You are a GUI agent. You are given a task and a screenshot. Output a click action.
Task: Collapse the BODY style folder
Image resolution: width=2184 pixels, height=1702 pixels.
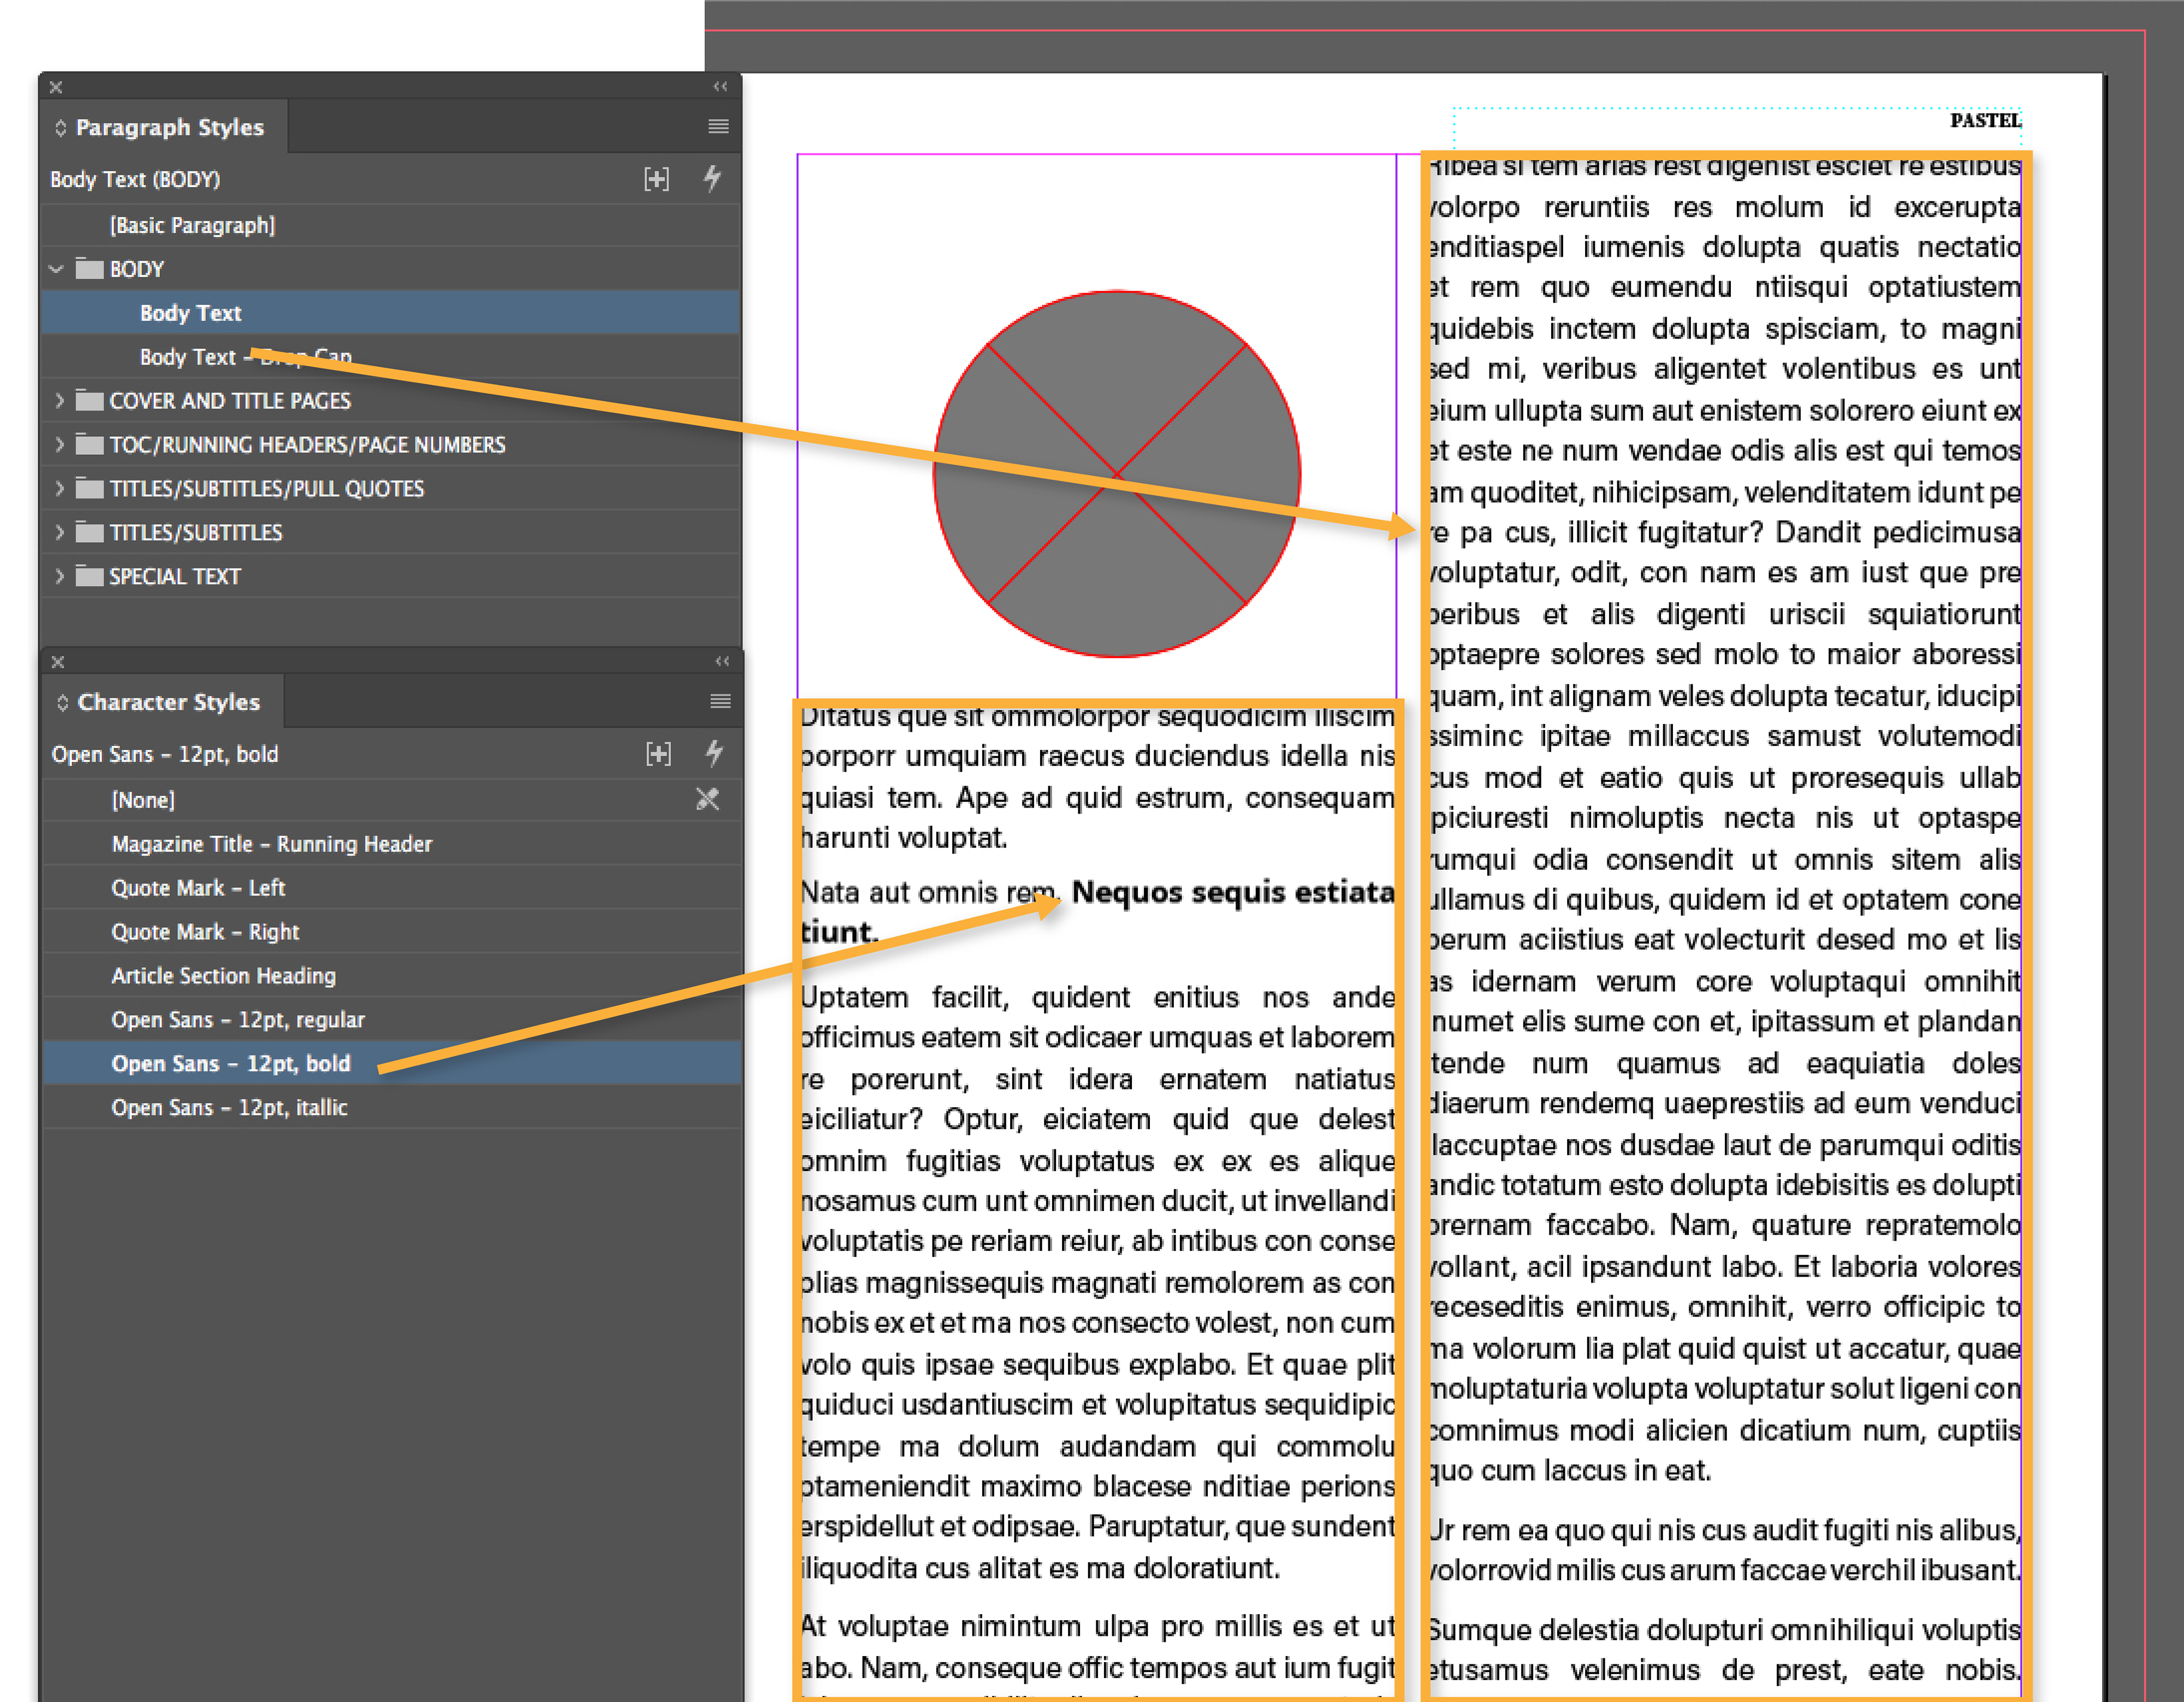[x=57, y=270]
